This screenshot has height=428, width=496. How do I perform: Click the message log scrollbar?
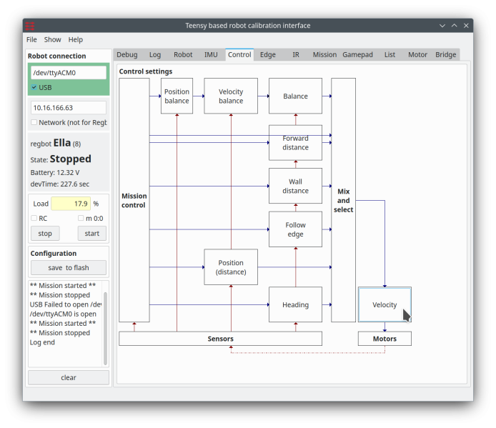[105, 329]
